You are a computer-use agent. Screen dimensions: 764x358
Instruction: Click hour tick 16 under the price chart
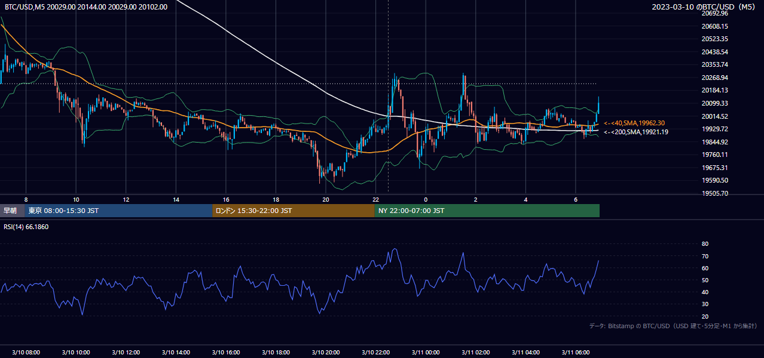point(226,199)
